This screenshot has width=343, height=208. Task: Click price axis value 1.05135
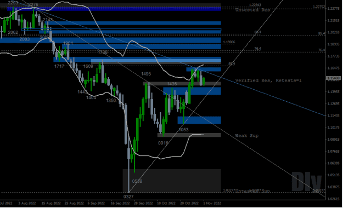click(333, 175)
